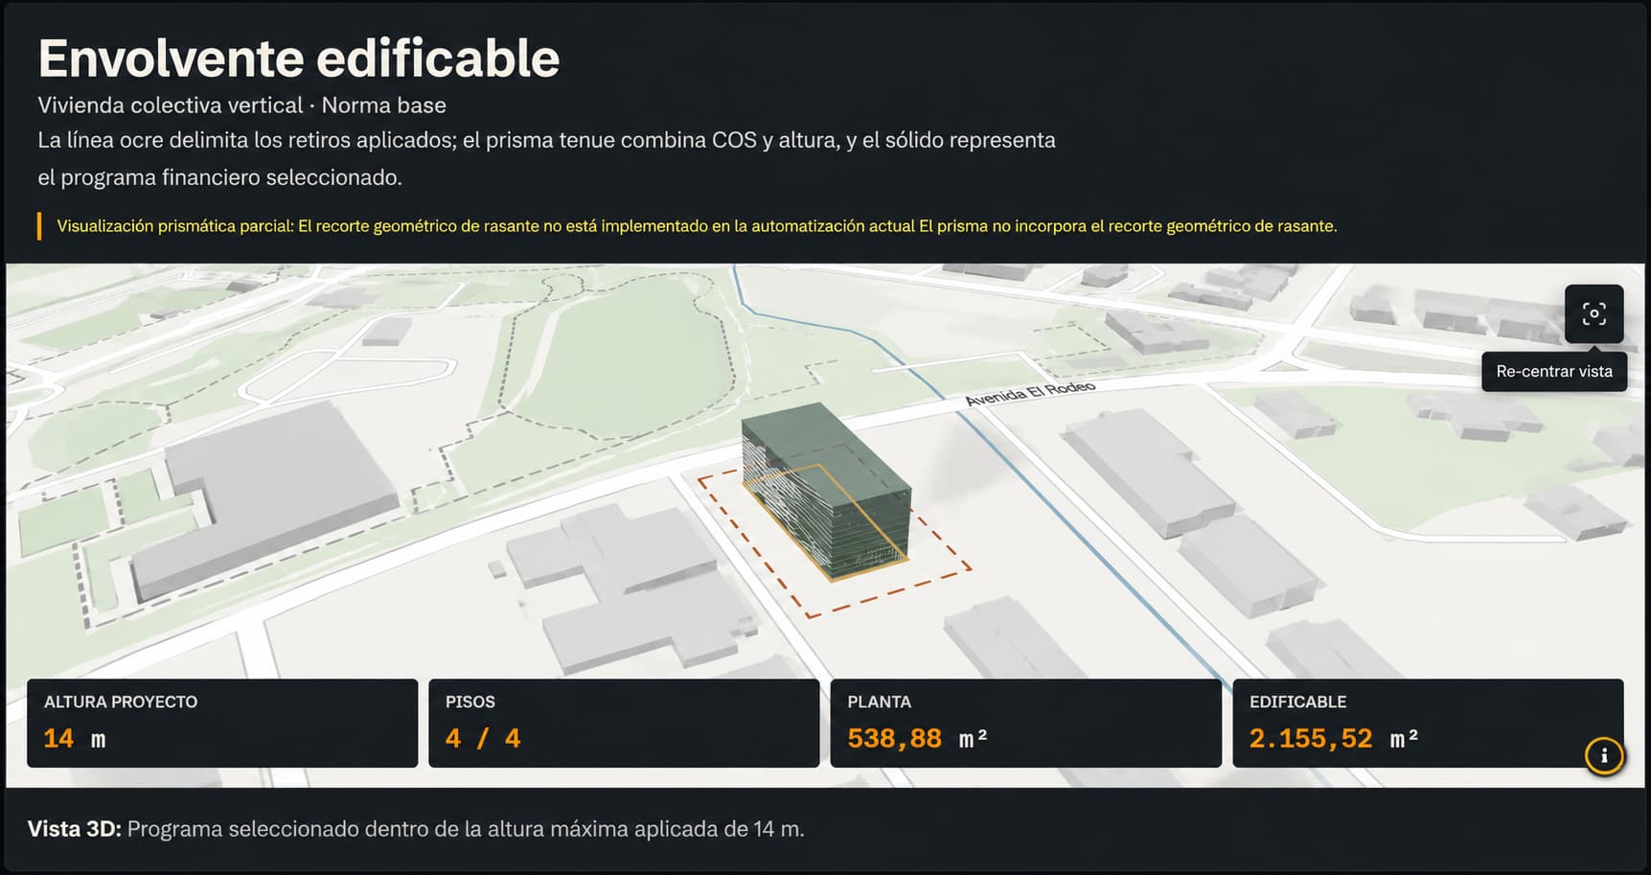The image size is (1651, 875).
Task: Click the yellow "Visualización prismática parcial" warning text
Action: pos(697,226)
